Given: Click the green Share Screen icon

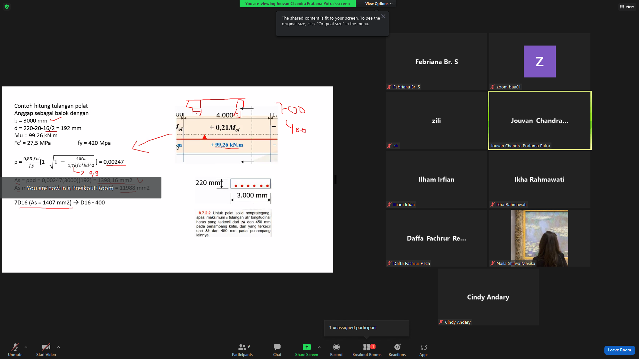Looking at the screenshot, I should tap(307, 347).
